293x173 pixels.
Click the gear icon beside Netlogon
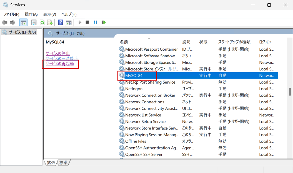[122, 89]
